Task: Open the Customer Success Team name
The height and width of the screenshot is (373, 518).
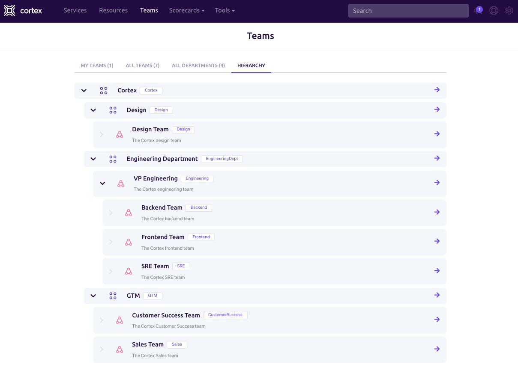Action: 166,315
